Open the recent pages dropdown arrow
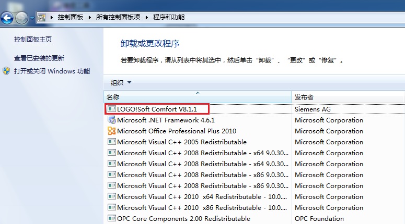This screenshot has height=224, width=405. (32, 18)
